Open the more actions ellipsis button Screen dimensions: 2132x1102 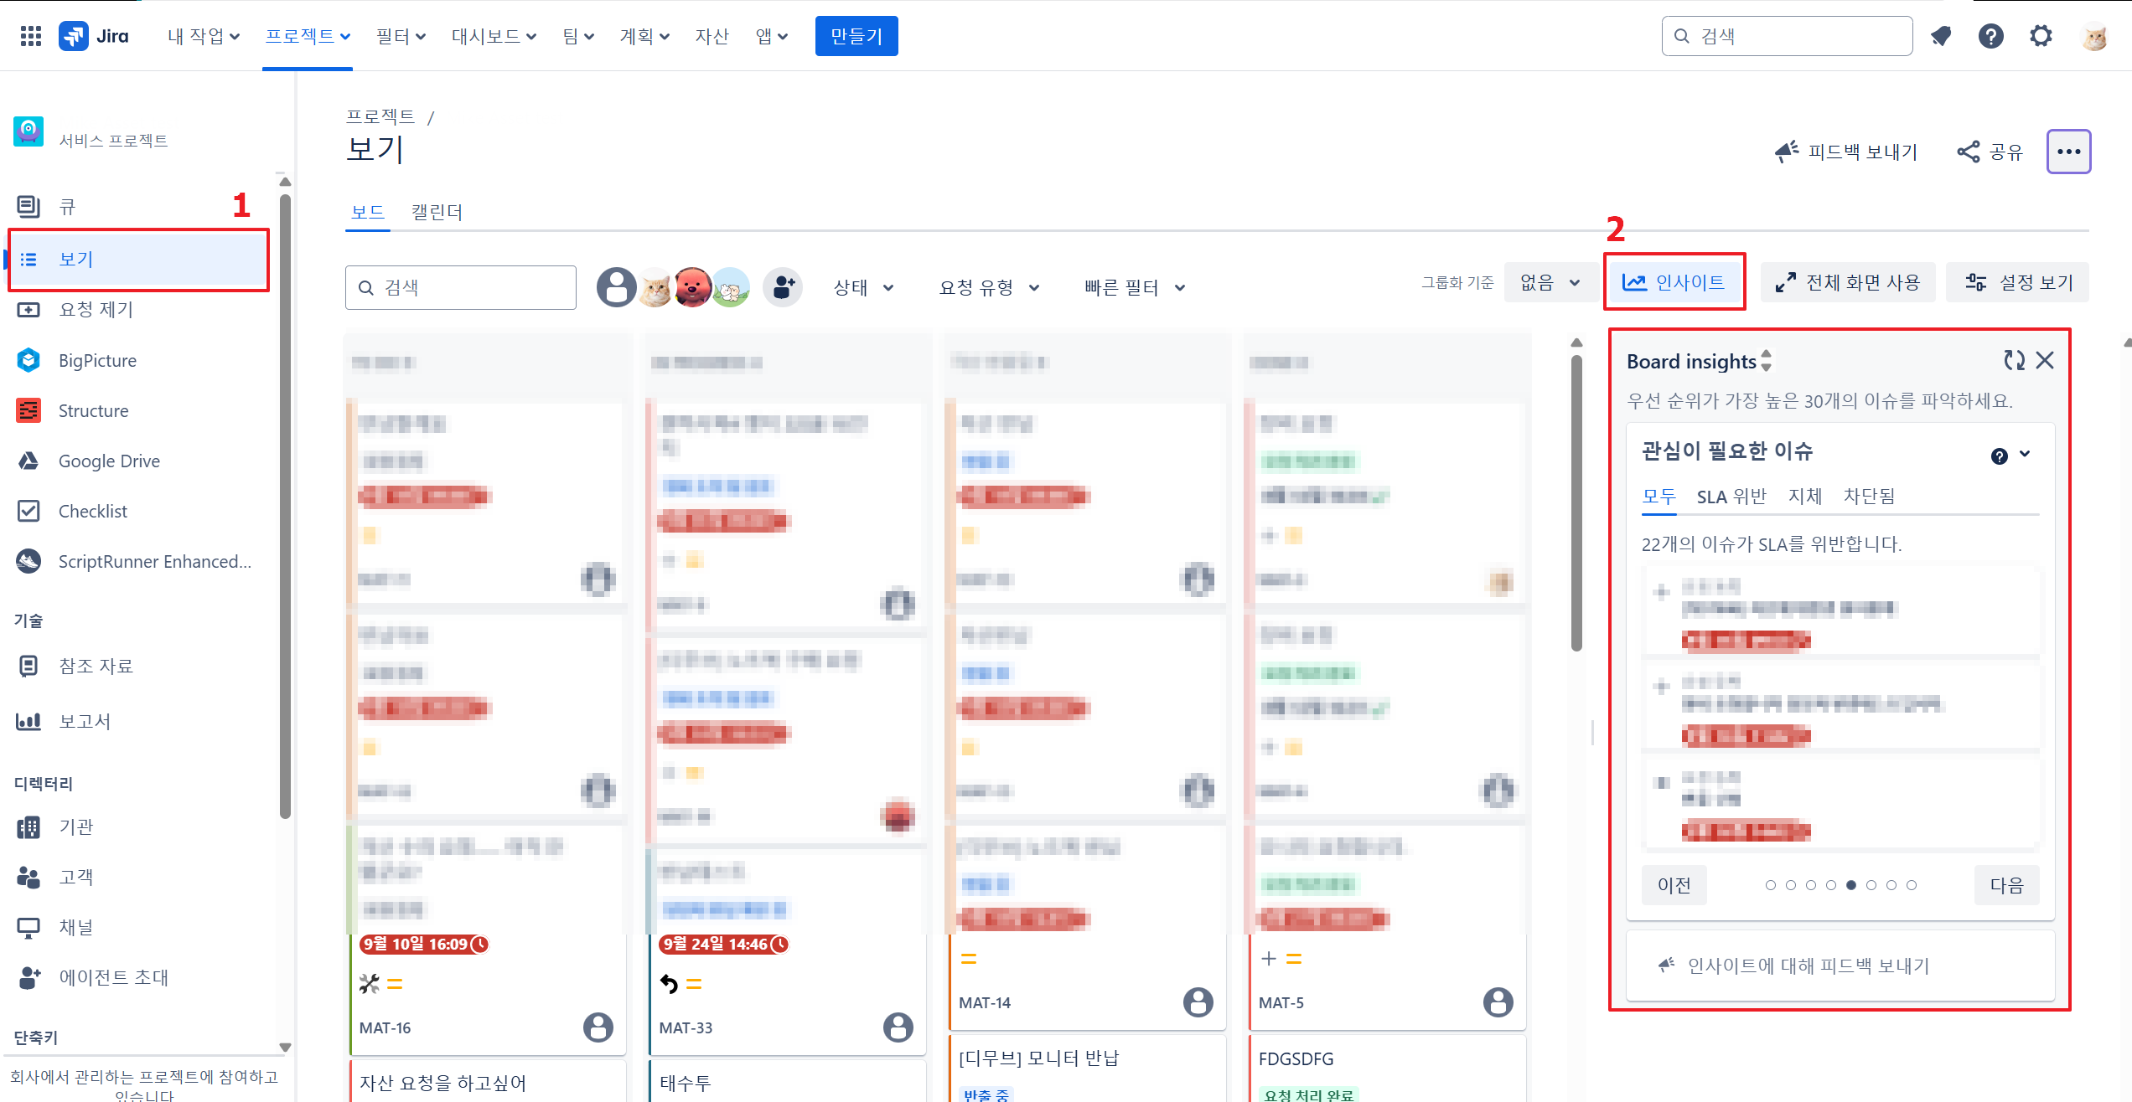pyautogui.click(x=2068, y=152)
